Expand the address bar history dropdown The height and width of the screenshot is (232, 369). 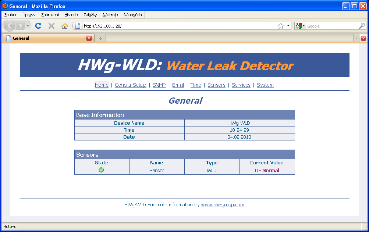pyautogui.click(x=288, y=26)
